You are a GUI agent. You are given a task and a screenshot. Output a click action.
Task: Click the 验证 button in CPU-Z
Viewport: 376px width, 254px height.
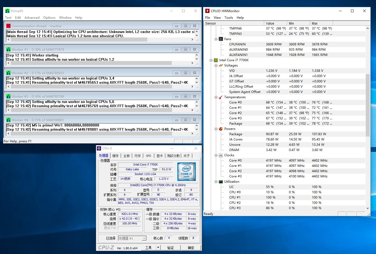170,248
